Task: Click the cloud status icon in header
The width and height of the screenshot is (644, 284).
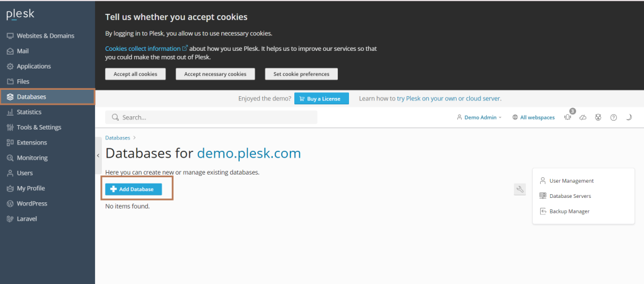Action: click(583, 117)
